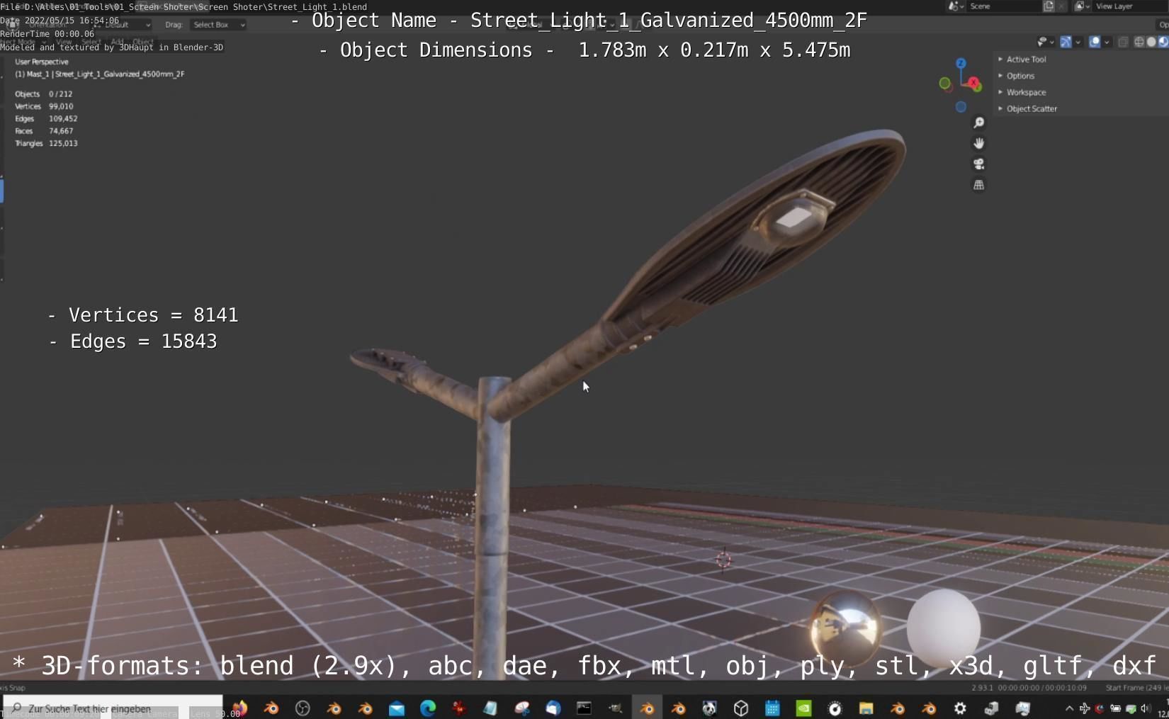Click the volume speaker tray icon
The width and height of the screenshot is (1169, 719).
[1146, 708]
